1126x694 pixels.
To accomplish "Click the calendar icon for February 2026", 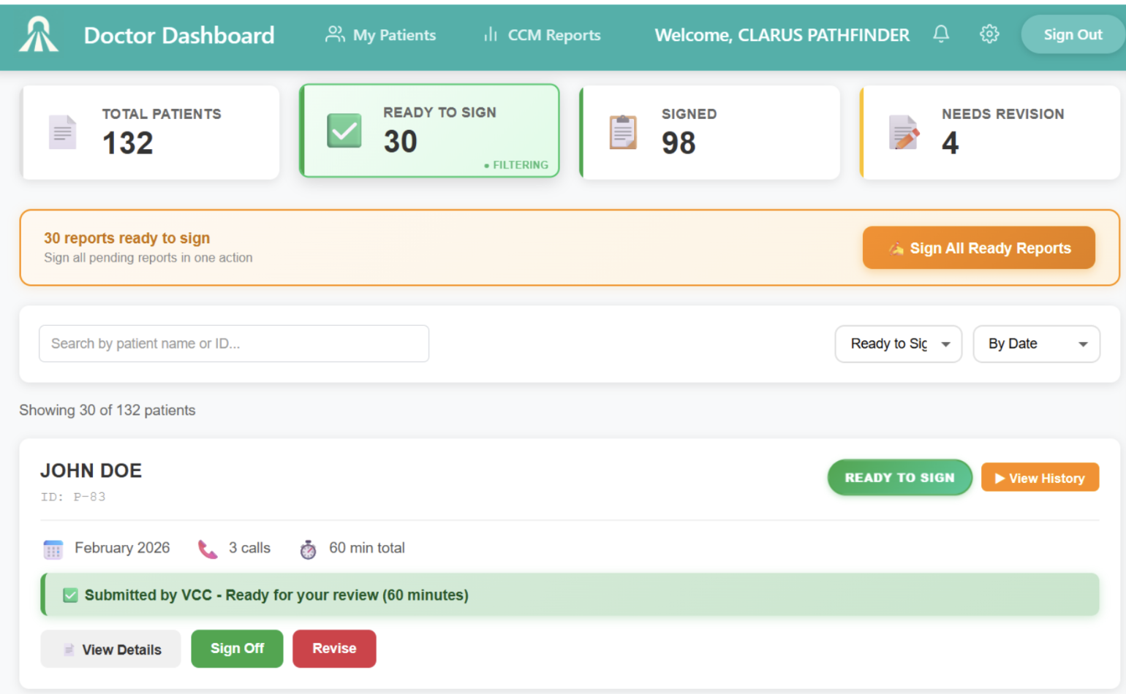I will [x=53, y=549].
